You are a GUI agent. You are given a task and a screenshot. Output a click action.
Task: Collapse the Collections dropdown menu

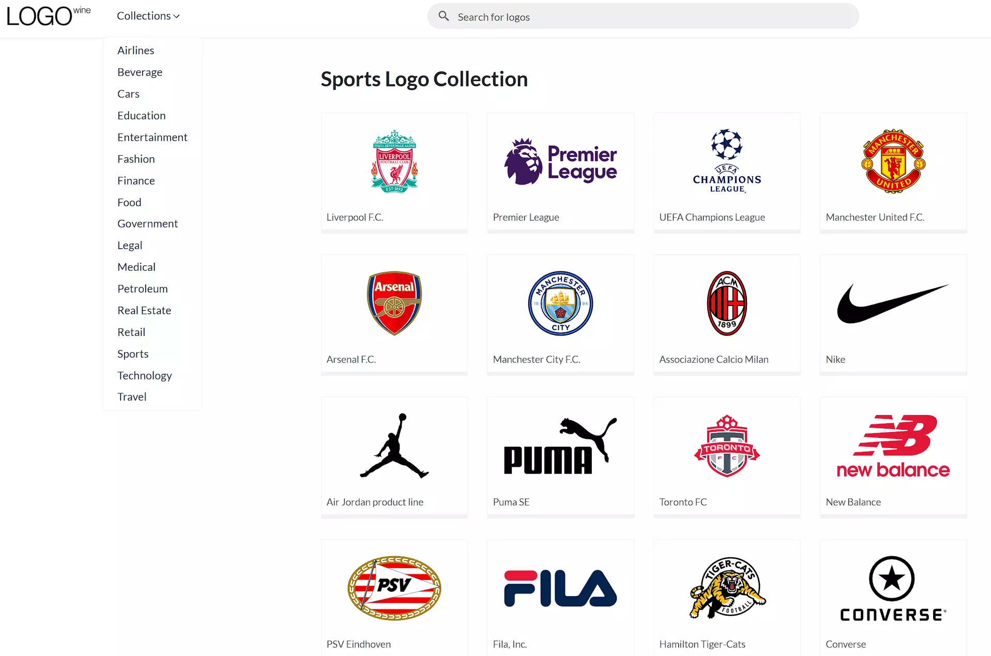[148, 16]
